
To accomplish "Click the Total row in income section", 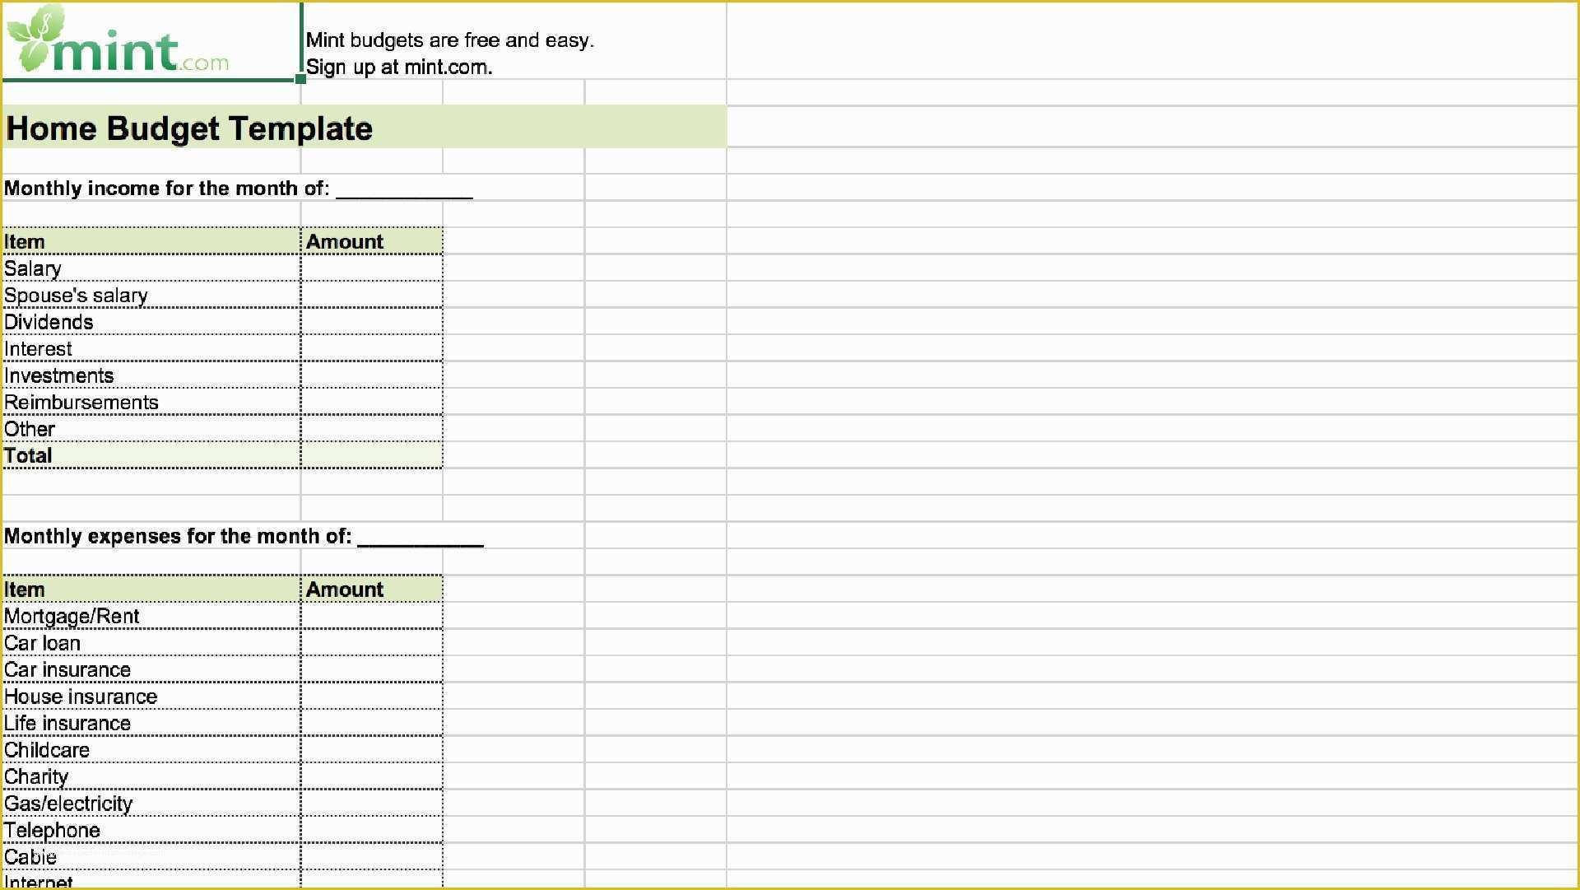I will click(x=151, y=456).
